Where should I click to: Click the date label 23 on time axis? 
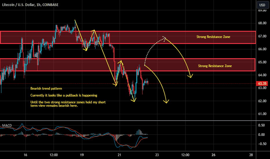click(x=157, y=155)
